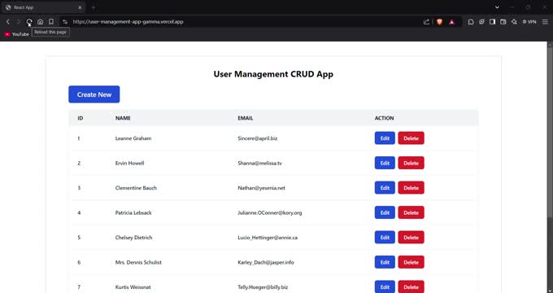Edit user Chelsey Dietrich

pos(385,238)
